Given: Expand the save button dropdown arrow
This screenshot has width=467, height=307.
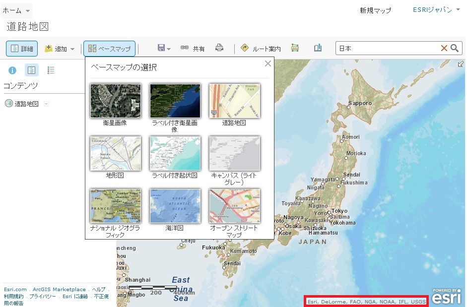Looking at the screenshot, I should click(x=169, y=49).
